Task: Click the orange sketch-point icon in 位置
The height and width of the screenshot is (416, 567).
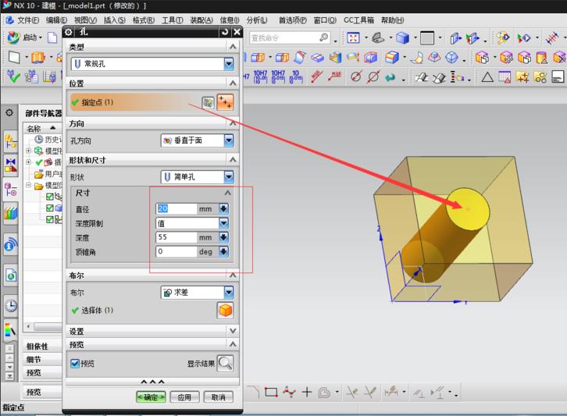Action: 225,102
